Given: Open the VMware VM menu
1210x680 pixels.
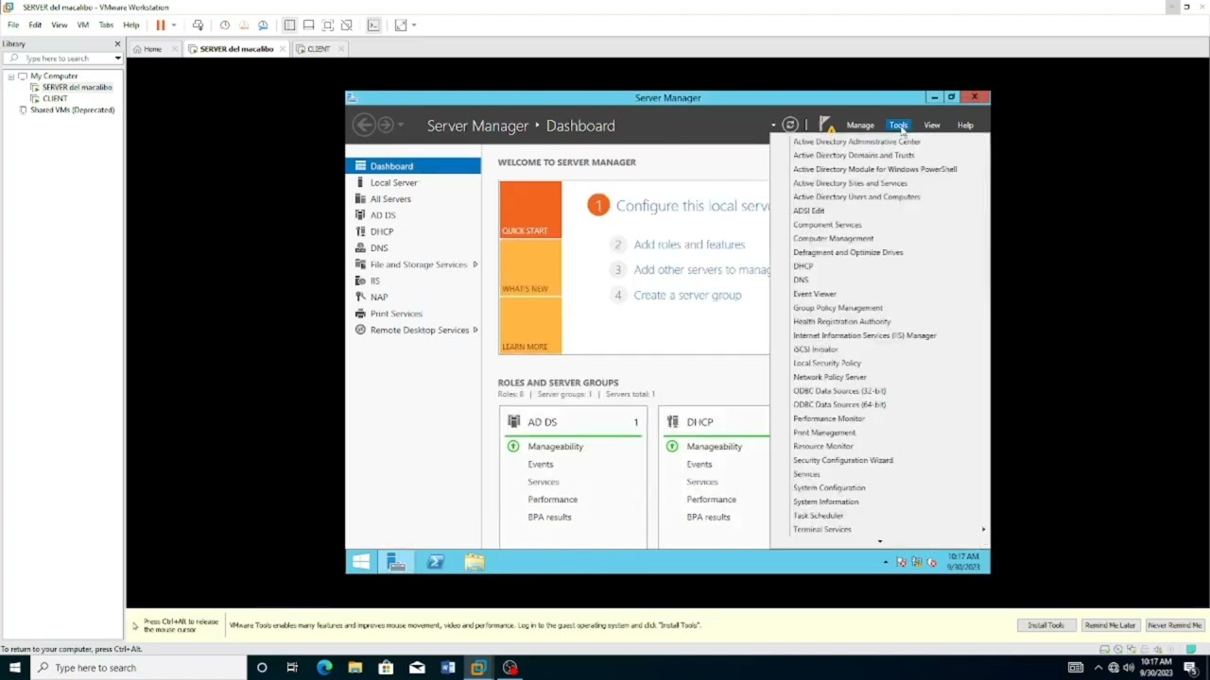Looking at the screenshot, I should [x=83, y=25].
